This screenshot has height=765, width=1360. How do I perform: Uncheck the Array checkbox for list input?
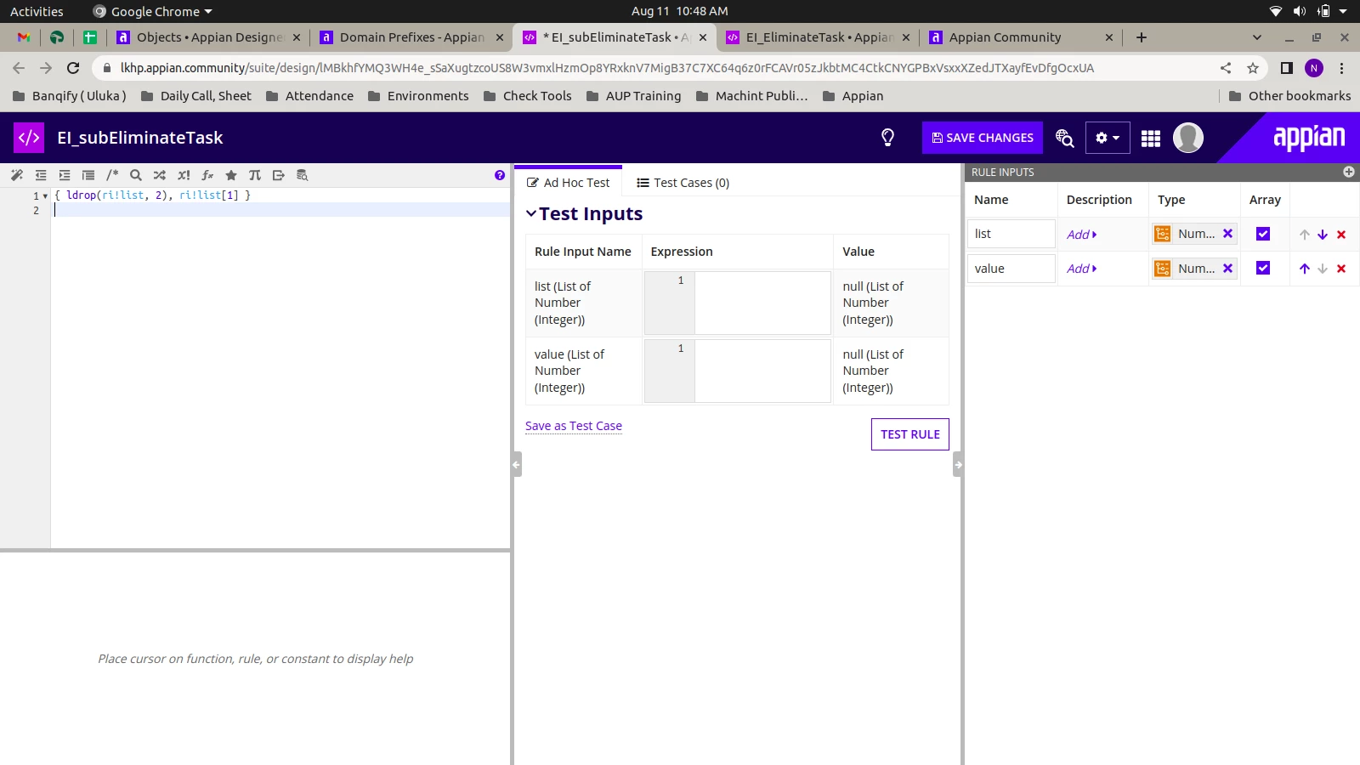1263,234
